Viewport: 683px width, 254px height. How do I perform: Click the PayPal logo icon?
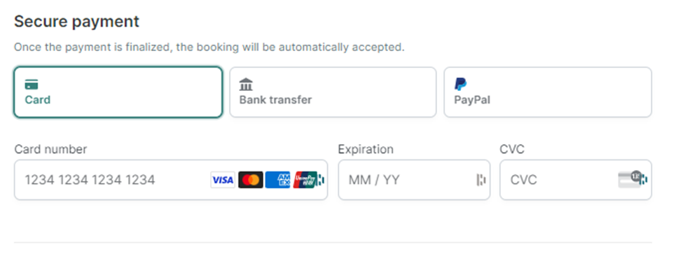[460, 84]
